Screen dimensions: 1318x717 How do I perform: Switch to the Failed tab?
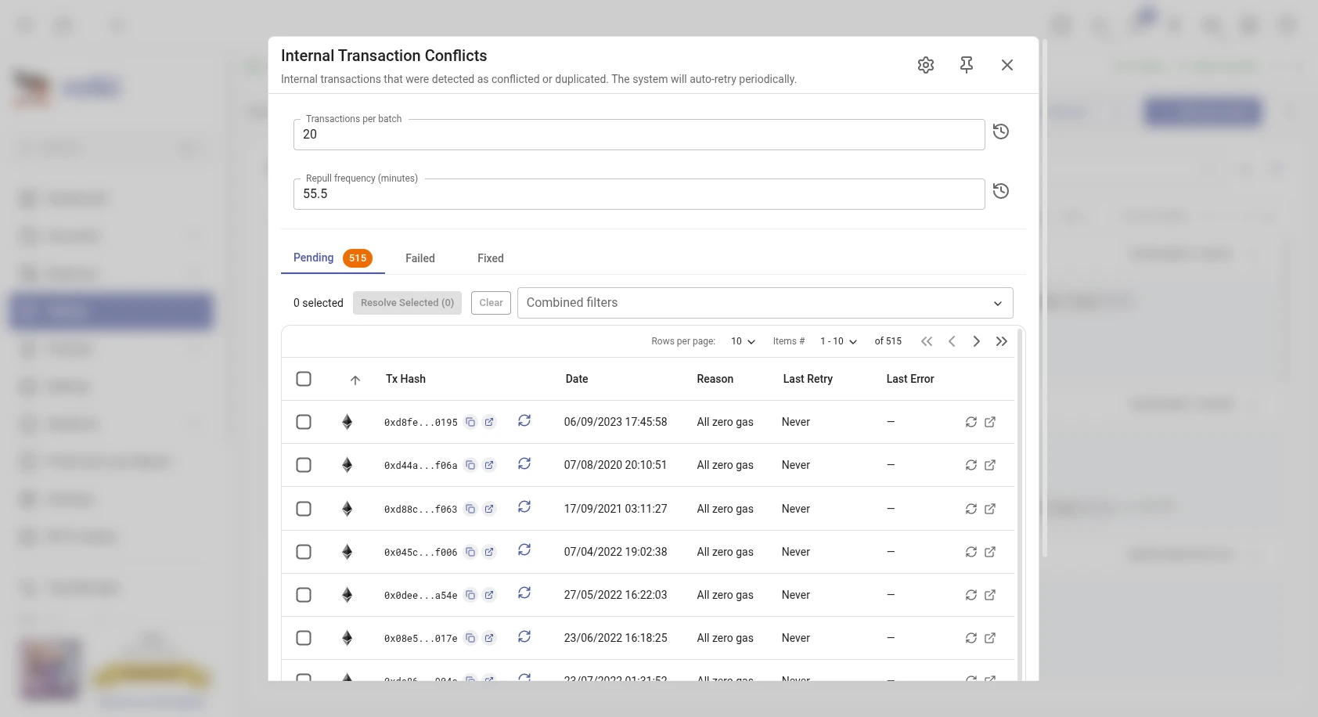[420, 258]
